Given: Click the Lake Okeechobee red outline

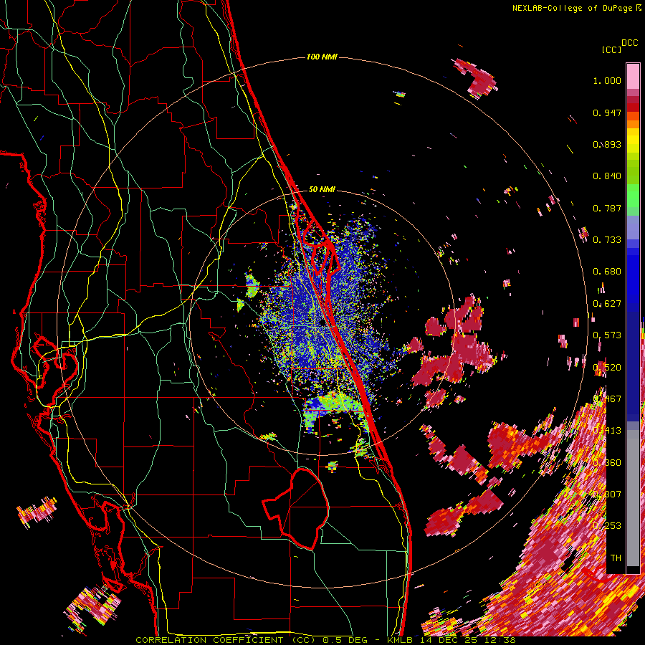Looking at the screenshot, I should (x=296, y=508).
